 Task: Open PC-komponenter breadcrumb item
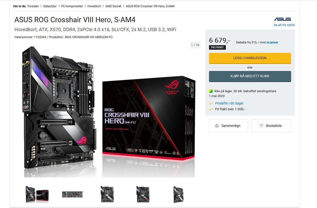pyautogui.click(x=72, y=6)
